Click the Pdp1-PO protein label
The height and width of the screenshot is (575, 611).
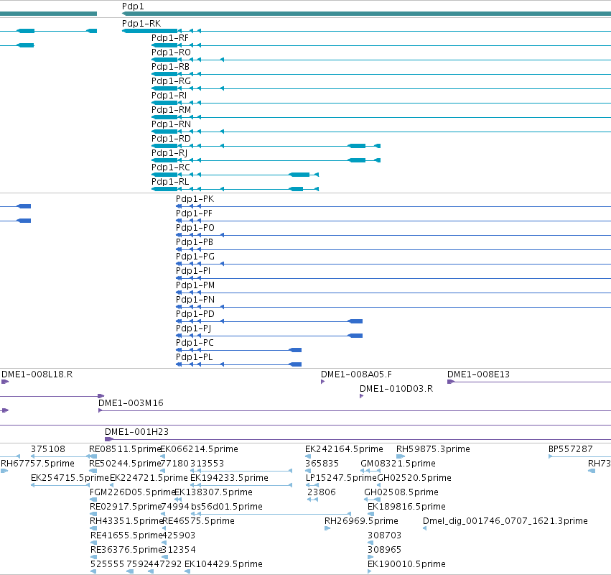coord(195,228)
